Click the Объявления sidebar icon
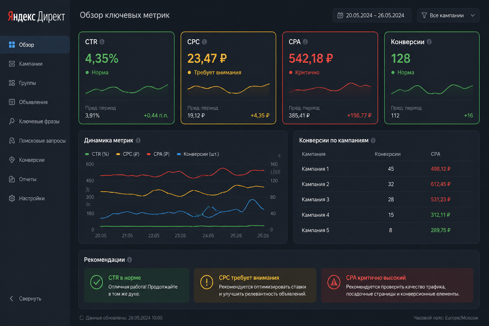489x326 pixels. (x=12, y=102)
